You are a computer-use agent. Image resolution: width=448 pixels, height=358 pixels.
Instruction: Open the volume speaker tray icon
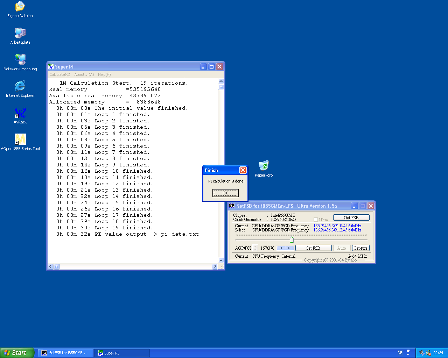(x=421, y=353)
